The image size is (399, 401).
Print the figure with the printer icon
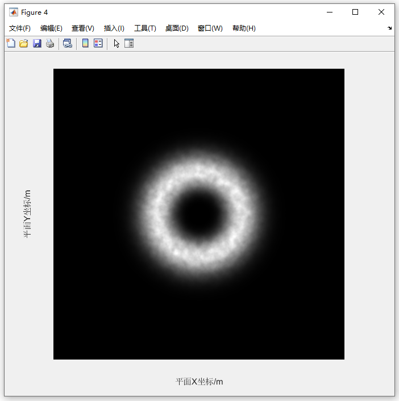[x=50, y=43]
